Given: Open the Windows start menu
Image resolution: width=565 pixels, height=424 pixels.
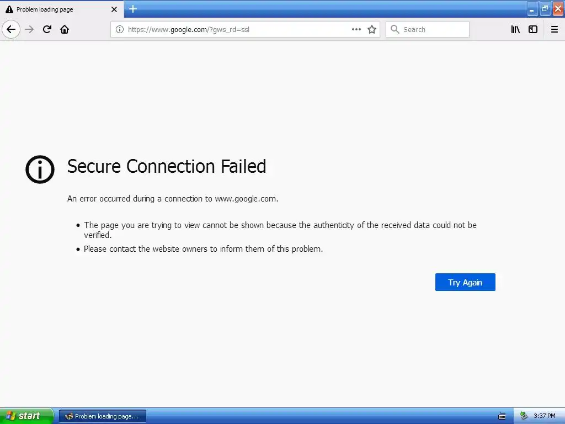Looking at the screenshot, I should (x=26, y=416).
